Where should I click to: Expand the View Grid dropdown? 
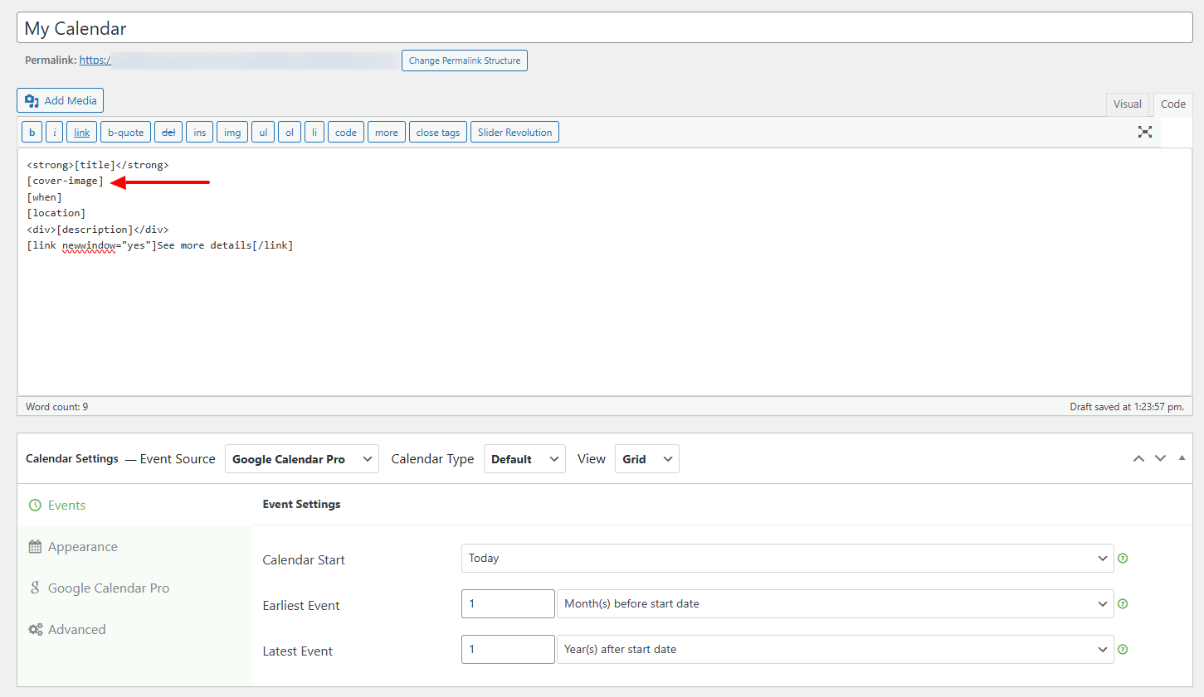tap(646, 459)
